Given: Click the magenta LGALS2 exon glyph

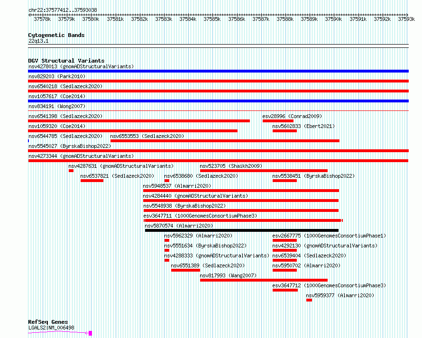Looking at the screenshot, I should click(91, 333).
